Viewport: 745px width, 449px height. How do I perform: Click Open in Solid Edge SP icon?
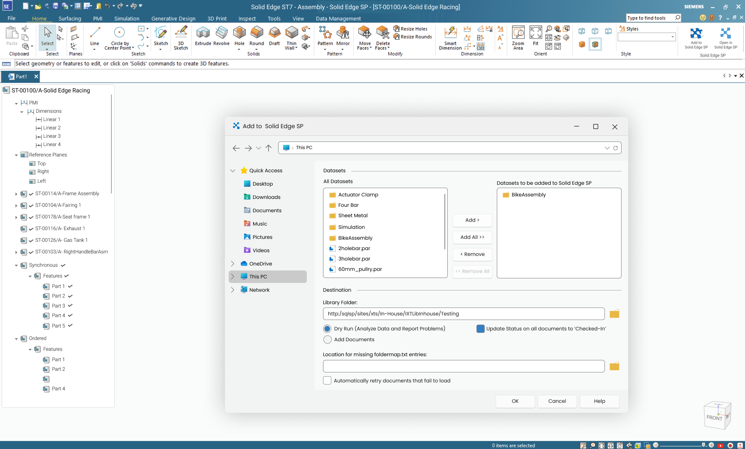[725, 38]
